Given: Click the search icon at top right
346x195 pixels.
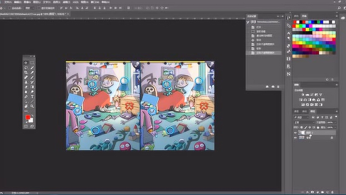Looking at the screenshot, I should point(339,8).
